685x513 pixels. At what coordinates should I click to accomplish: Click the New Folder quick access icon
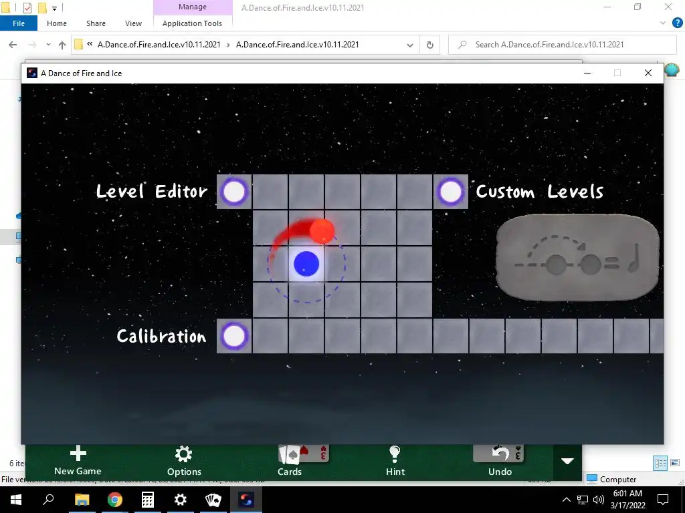(x=42, y=7)
